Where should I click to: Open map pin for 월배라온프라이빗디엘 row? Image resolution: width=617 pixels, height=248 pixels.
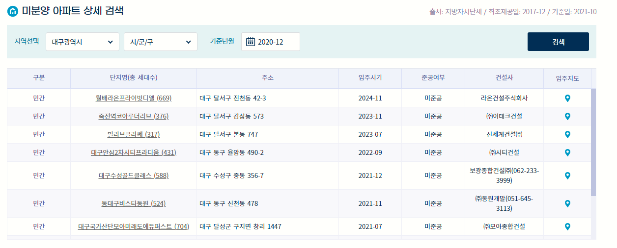tap(567, 98)
